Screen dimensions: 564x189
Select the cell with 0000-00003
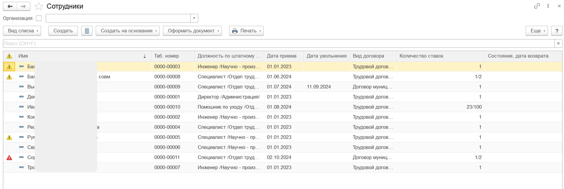[173, 67]
